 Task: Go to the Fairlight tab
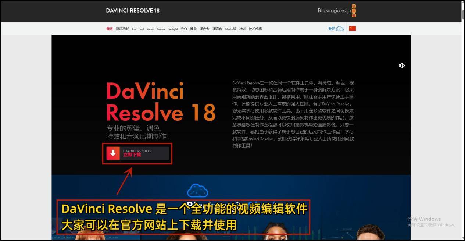(x=173, y=29)
